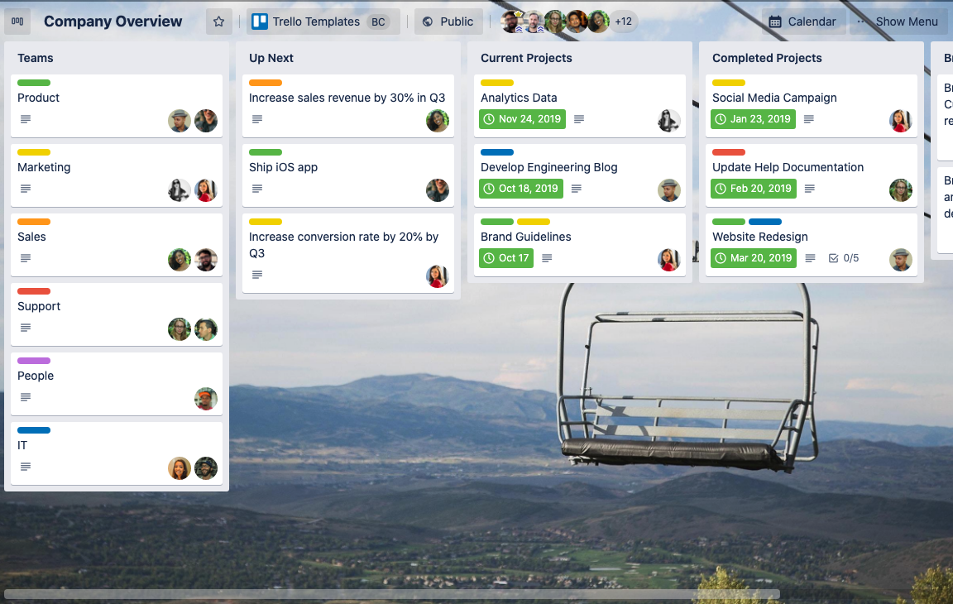This screenshot has width=953, height=604.
Task: Expand the +12 hidden board members
Action: [x=623, y=21]
